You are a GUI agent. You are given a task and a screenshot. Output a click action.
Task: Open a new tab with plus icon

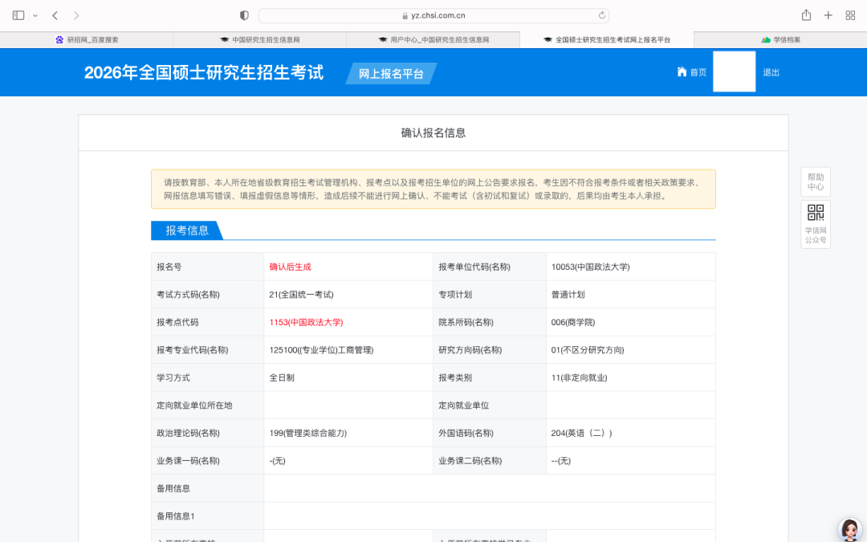click(828, 15)
